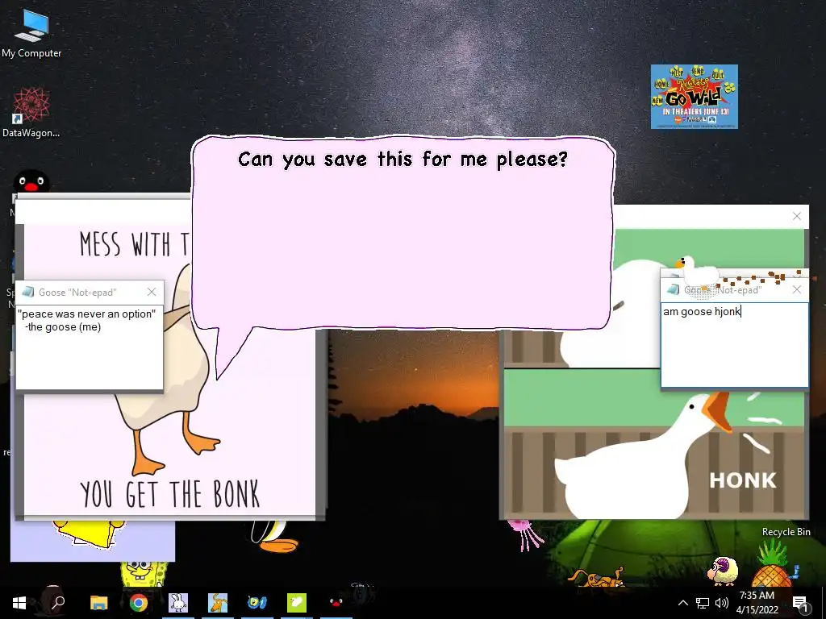The width and height of the screenshot is (826, 619).
Task: Close the right Goose Not-epad with hjonk text
Action: (796, 289)
